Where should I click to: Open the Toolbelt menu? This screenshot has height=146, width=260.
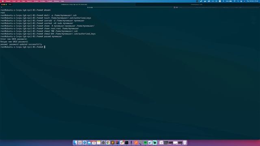pyautogui.click(x=50, y=1)
